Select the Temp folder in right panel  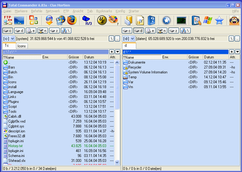181,77
